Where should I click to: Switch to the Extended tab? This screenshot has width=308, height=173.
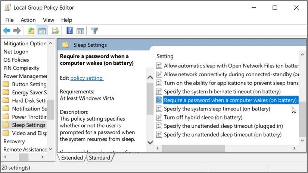click(72, 158)
